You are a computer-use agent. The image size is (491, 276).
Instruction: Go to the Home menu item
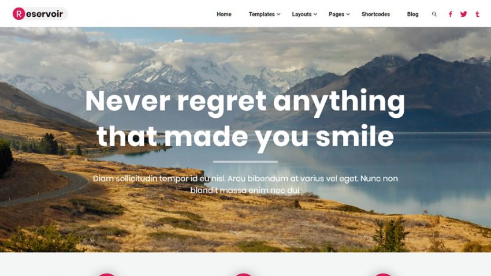click(224, 14)
